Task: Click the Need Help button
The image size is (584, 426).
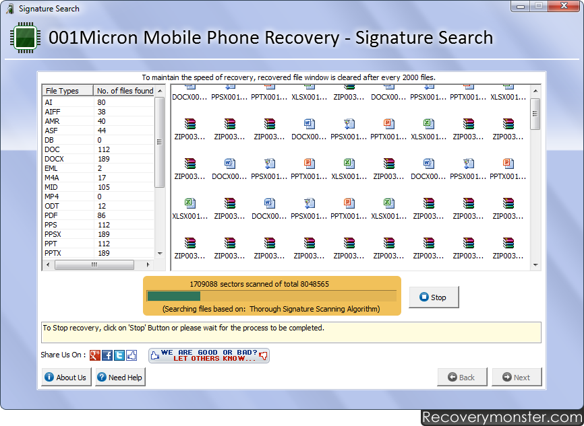Action: pyautogui.click(x=120, y=378)
